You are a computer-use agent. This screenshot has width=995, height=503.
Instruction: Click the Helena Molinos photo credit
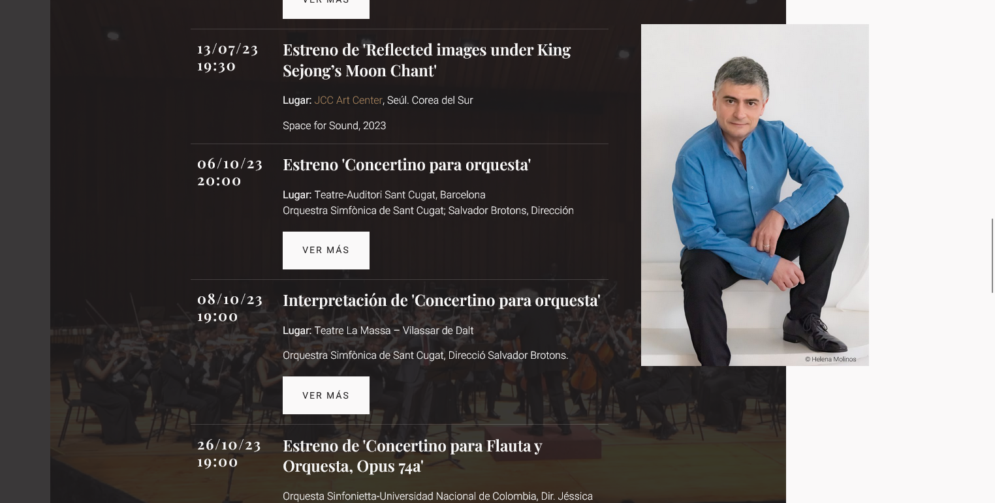pyautogui.click(x=830, y=359)
